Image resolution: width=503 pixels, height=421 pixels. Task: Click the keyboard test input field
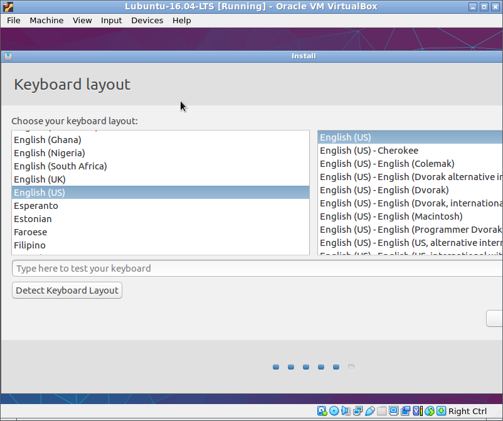click(257, 269)
